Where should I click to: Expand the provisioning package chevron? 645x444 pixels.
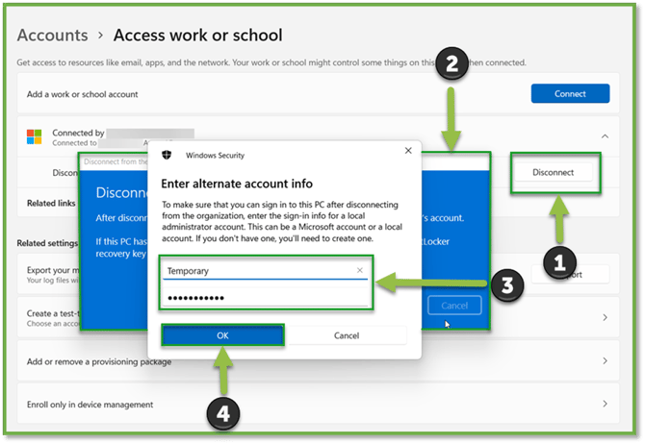(x=604, y=361)
